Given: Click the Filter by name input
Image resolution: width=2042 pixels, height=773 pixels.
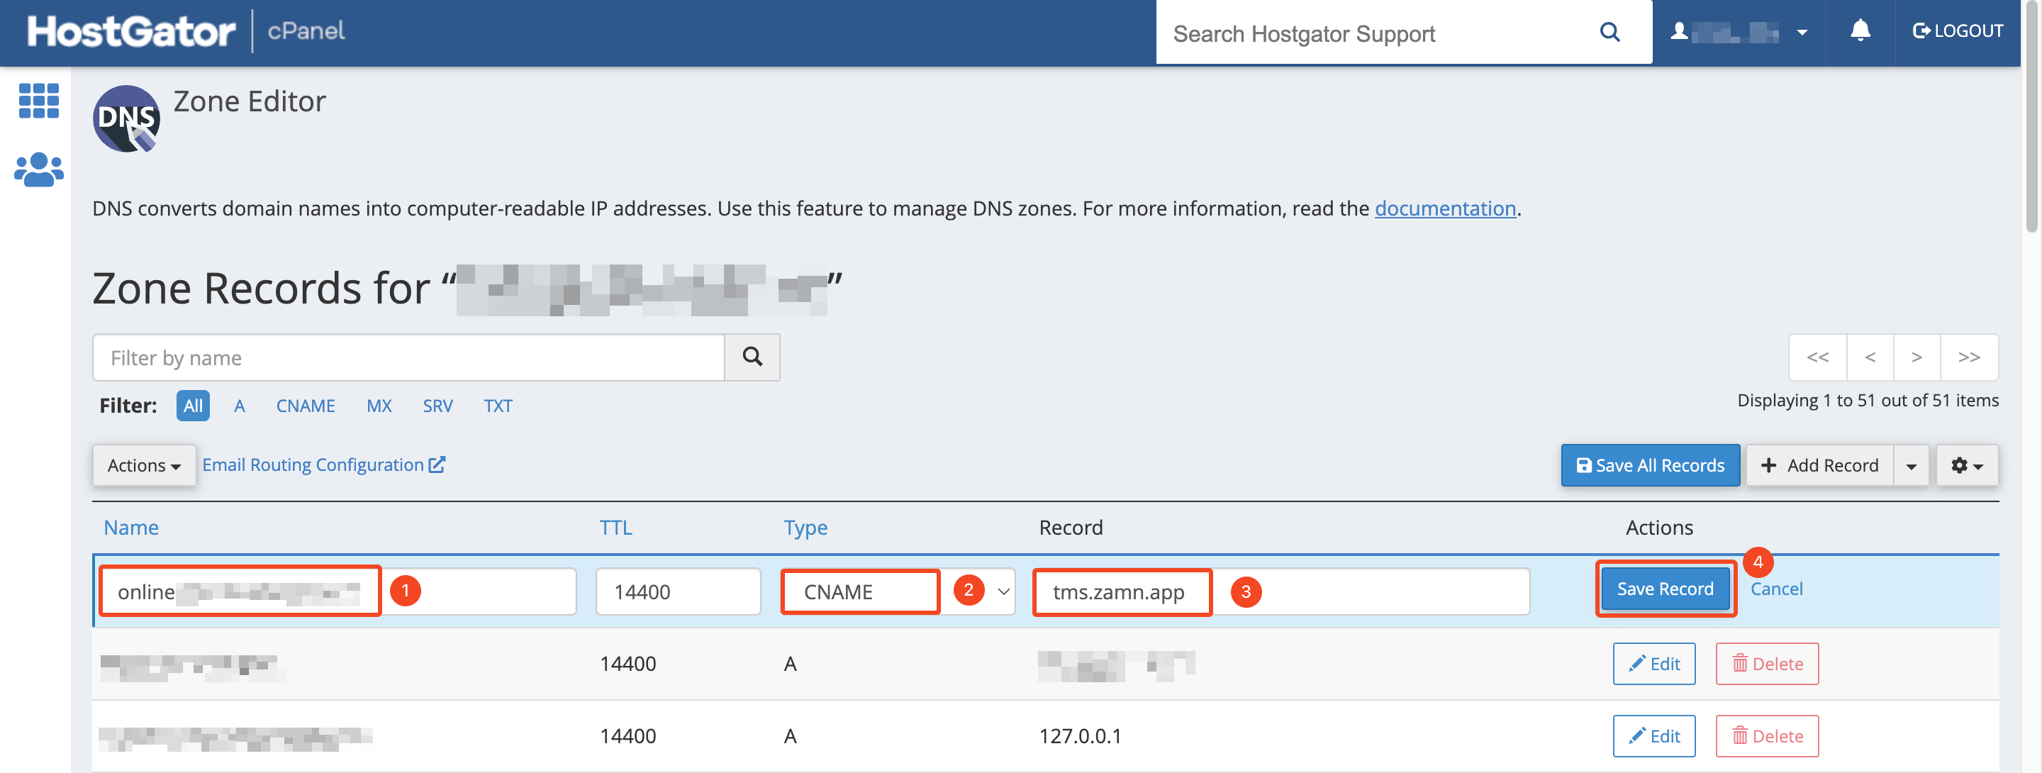Looking at the screenshot, I should click(x=408, y=357).
